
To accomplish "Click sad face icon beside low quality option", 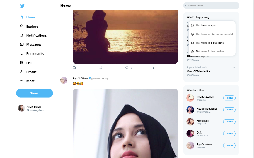I will pos(192,52).
